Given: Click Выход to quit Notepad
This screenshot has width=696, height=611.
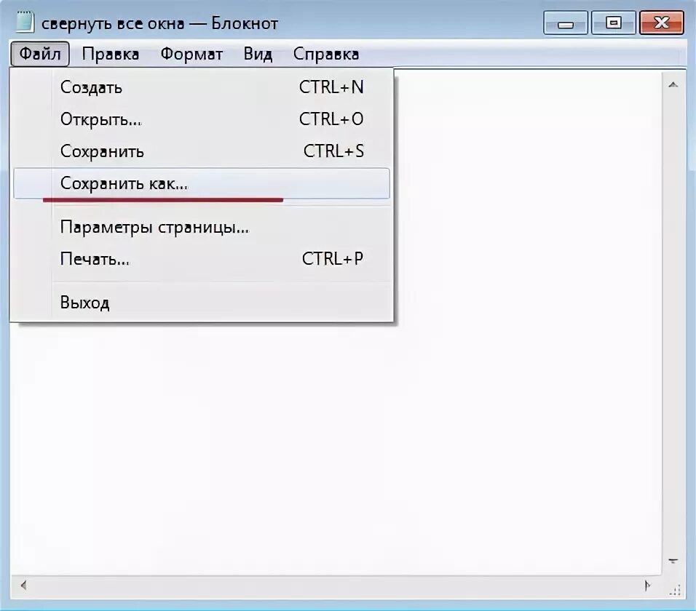Looking at the screenshot, I should pyautogui.click(x=202, y=303).
